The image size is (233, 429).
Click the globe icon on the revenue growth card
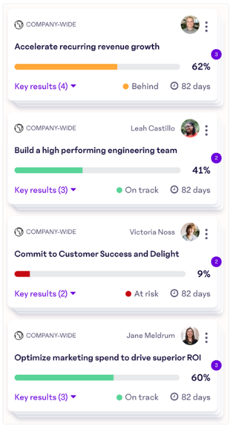tap(19, 25)
